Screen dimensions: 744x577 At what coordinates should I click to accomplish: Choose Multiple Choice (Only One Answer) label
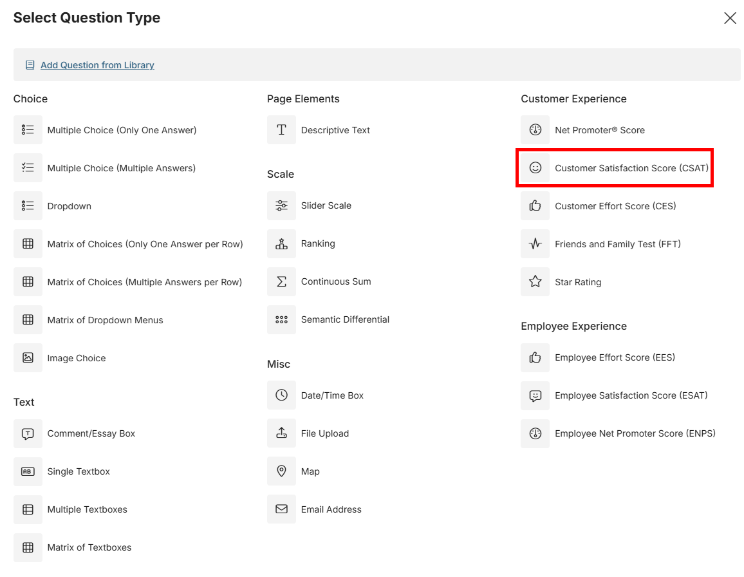coord(122,130)
